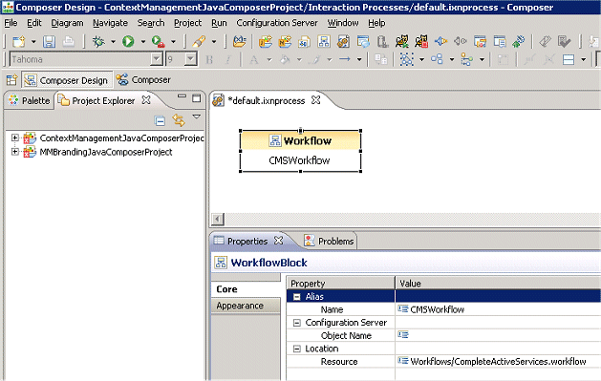Start debugging with the bug icon
The width and height of the screenshot is (601, 381).
click(98, 41)
